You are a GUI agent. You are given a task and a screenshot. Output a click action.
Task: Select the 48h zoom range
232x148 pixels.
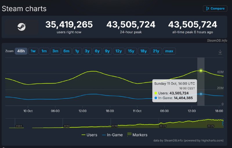[21, 51]
